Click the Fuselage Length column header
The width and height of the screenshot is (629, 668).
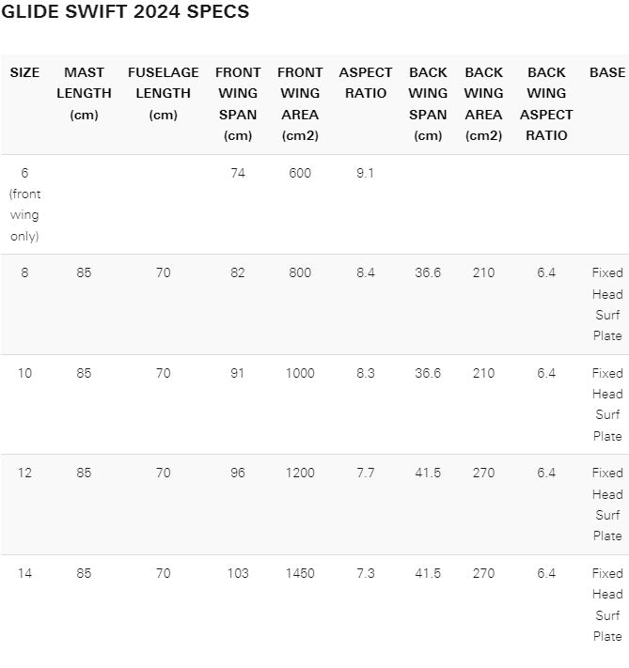click(x=163, y=93)
